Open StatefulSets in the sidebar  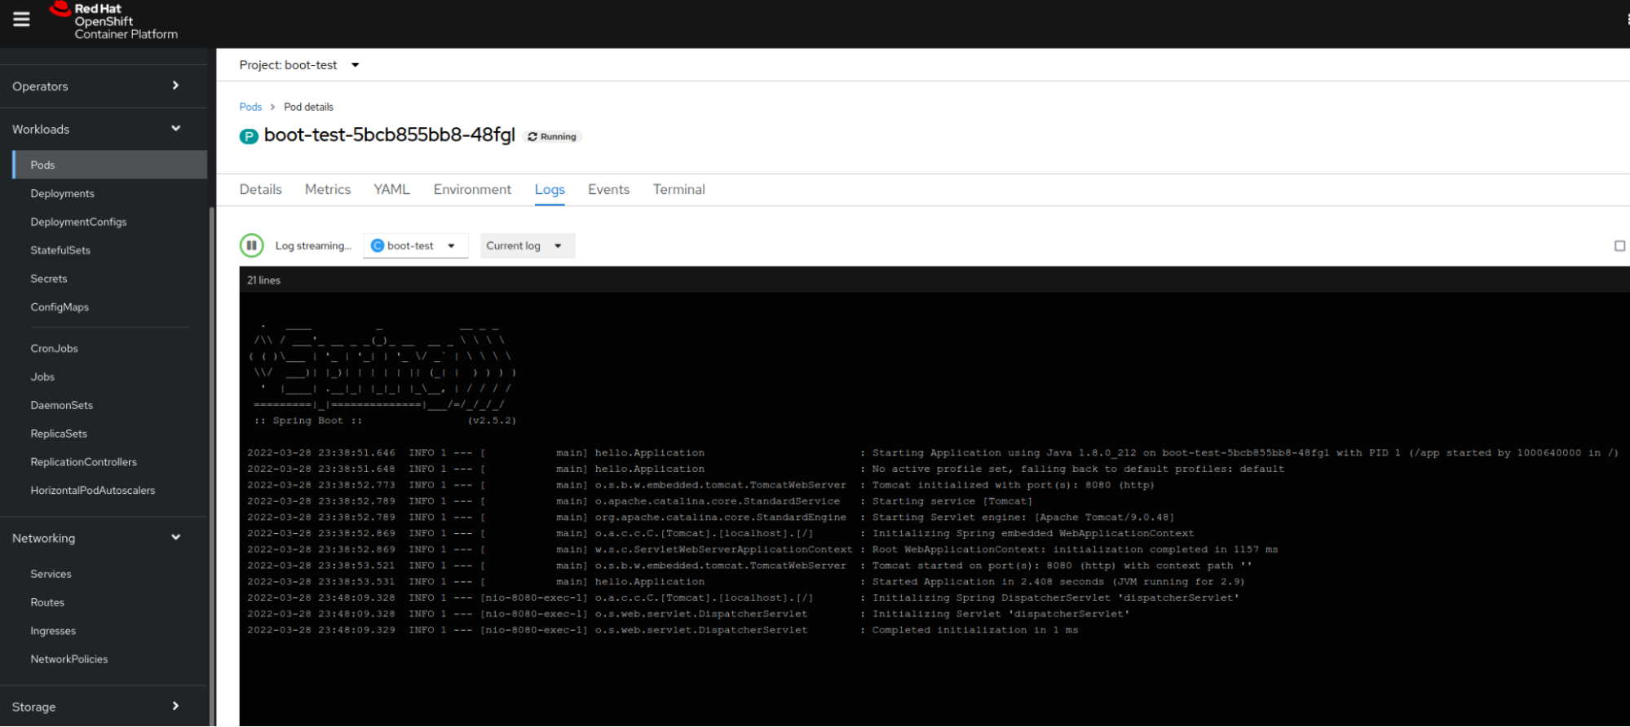coord(60,250)
